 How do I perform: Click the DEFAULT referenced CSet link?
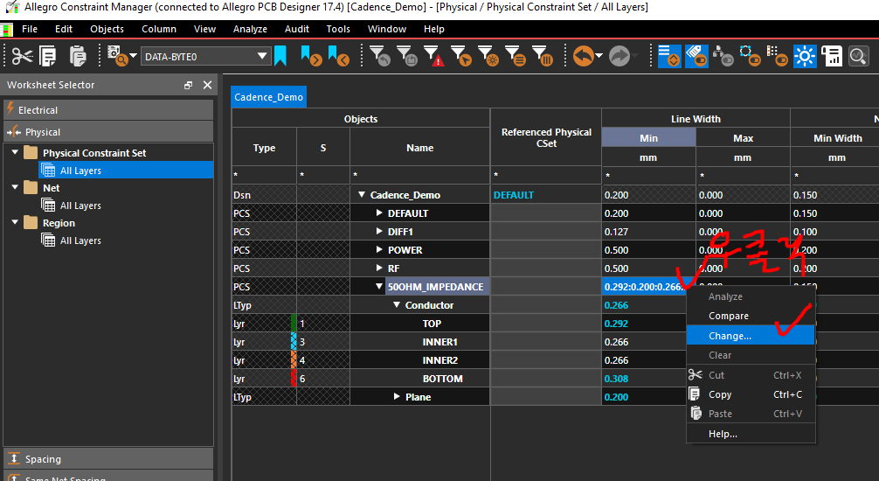pyautogui.click(x=514, y=195)
